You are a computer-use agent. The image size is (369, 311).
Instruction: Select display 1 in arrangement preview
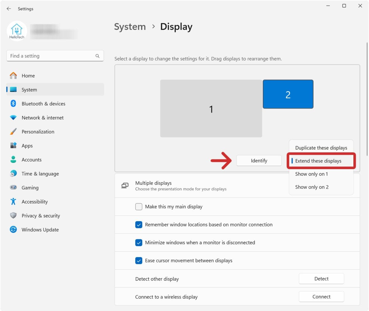point(211,109)
